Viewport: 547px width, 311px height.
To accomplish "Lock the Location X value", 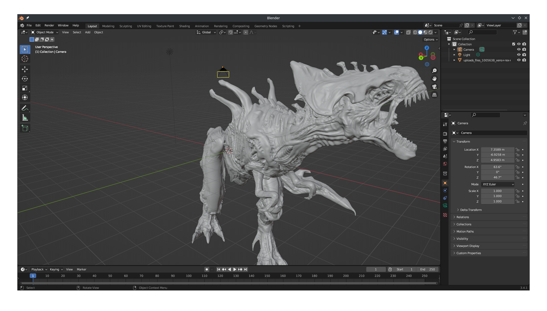I will coord(517,150).
